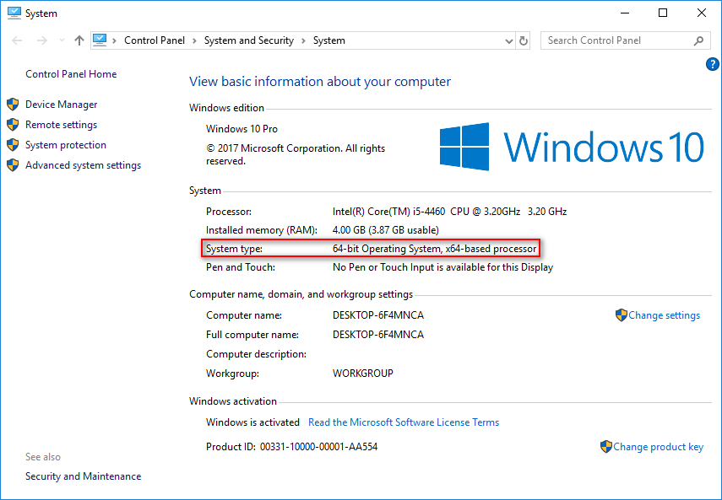Select No Pen or Touch Input text
Screen dimensions: 722x500
[442, 267]
